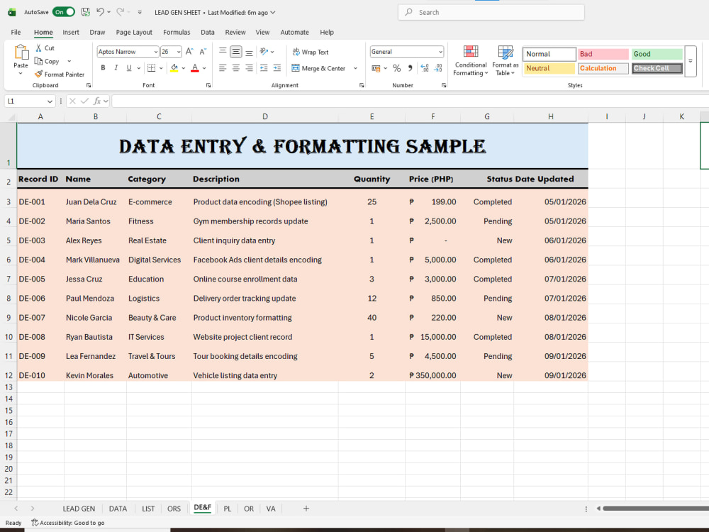Toggle Middle Align button
709x532 pixels.
tap(236, 52)
